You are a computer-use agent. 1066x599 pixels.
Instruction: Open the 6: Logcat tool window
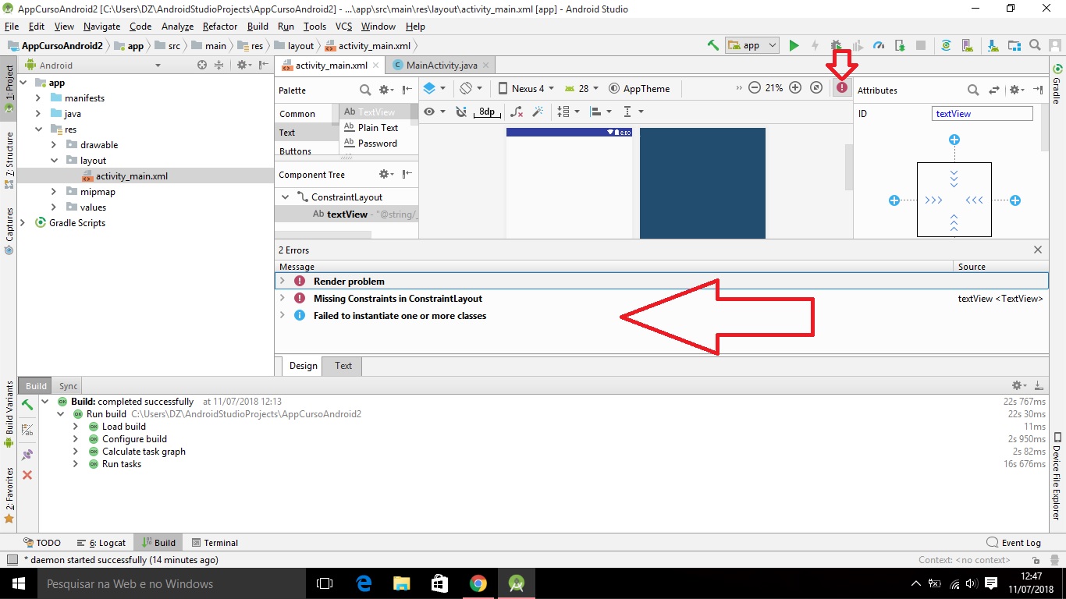(x=101, y=543)
